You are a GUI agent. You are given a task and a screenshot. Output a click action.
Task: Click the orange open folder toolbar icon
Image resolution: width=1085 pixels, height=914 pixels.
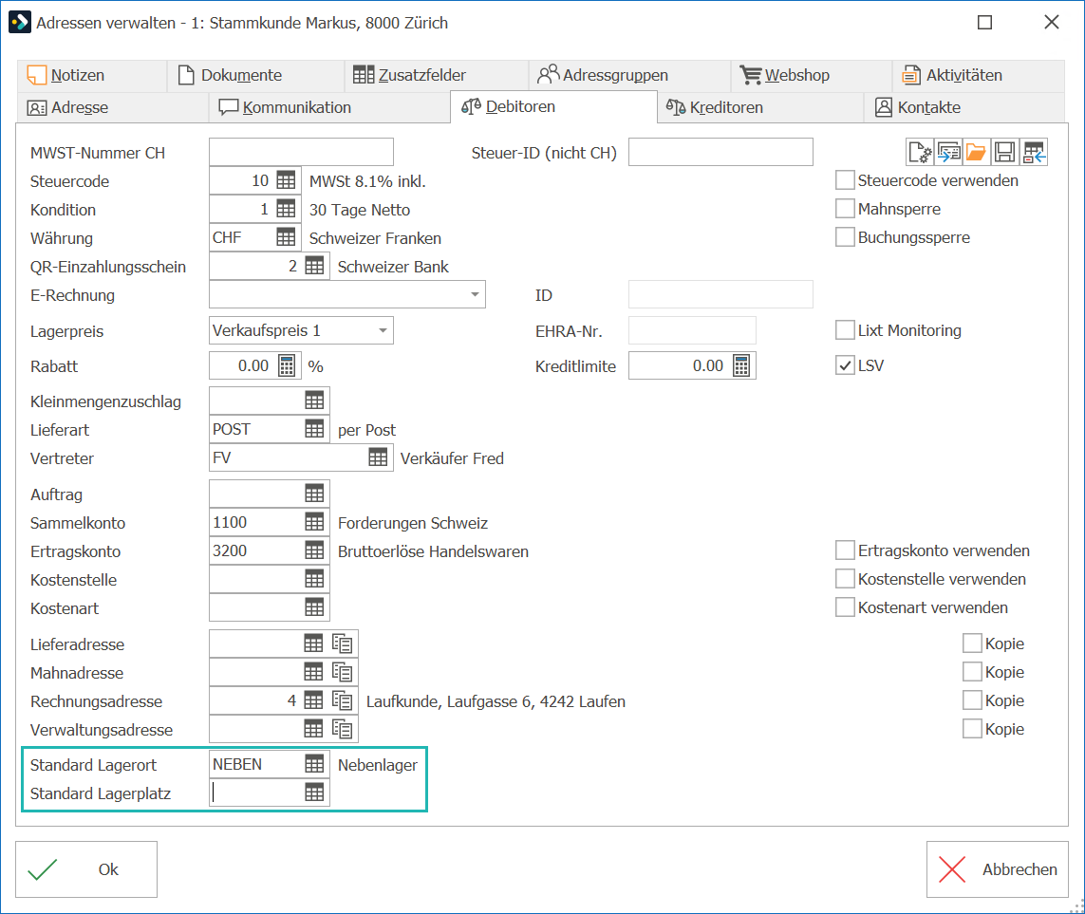(x=976, y=152)
